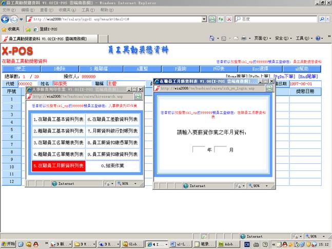Open the 帮助(H) menu in the menu bar
The width and height of the screenshot is (332, 249).
click(x=107, y=10)
